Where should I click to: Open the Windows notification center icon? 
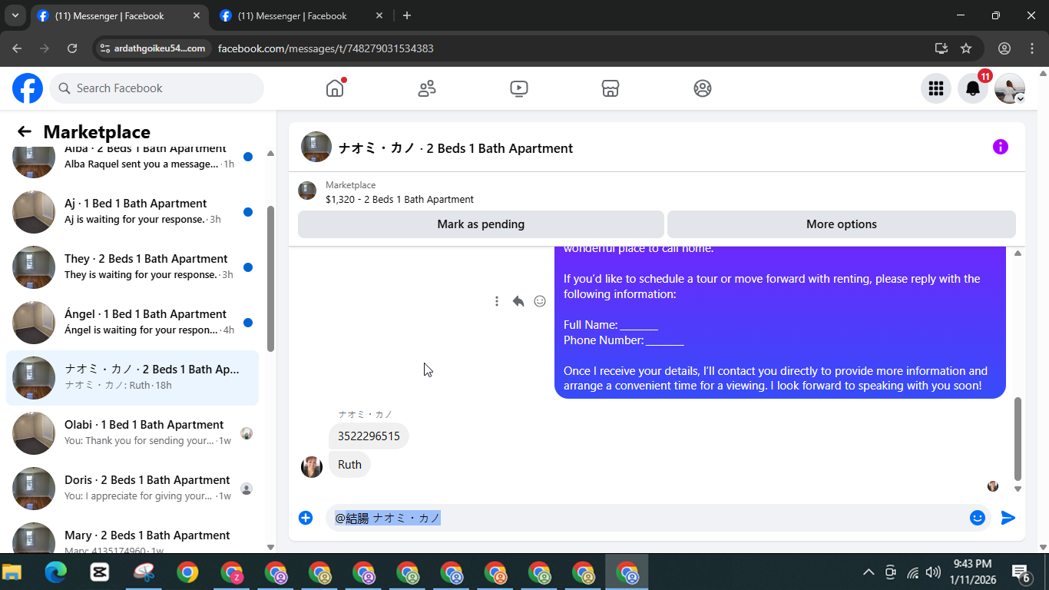pyautogui.click(x=1021, y=573)
